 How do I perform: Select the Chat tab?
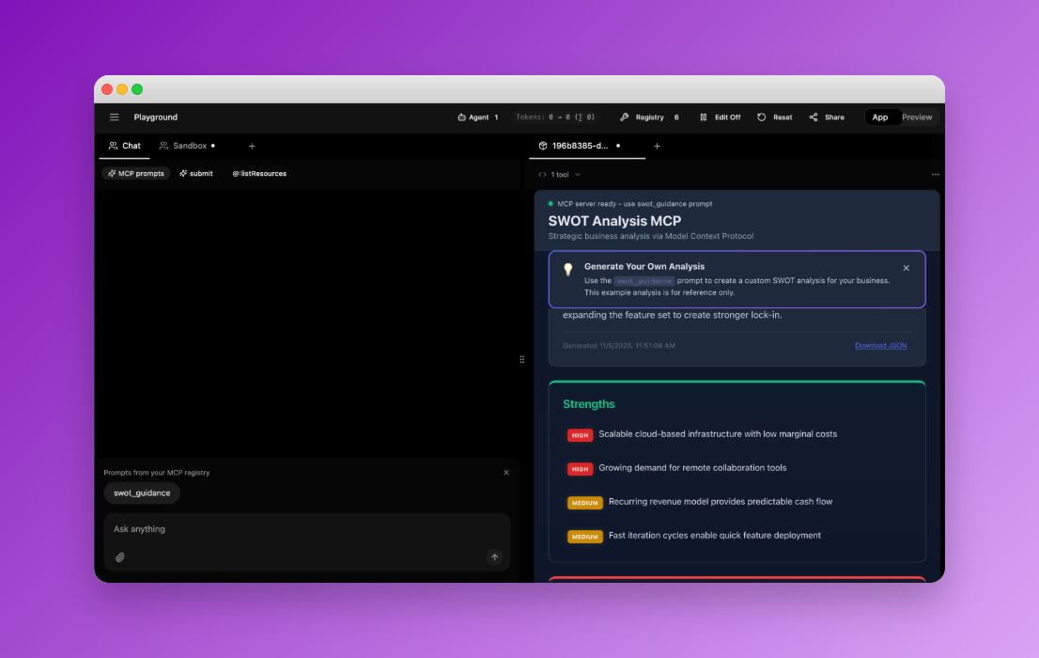click(x=125, y=147)
